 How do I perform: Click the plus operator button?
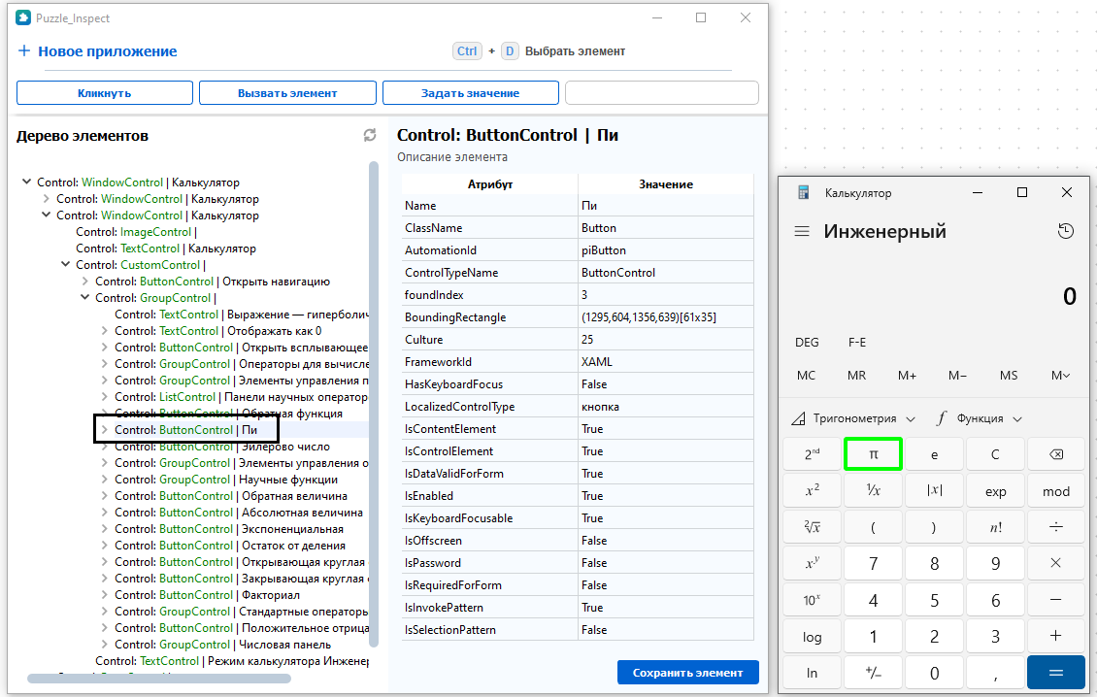click(1056, 637)
